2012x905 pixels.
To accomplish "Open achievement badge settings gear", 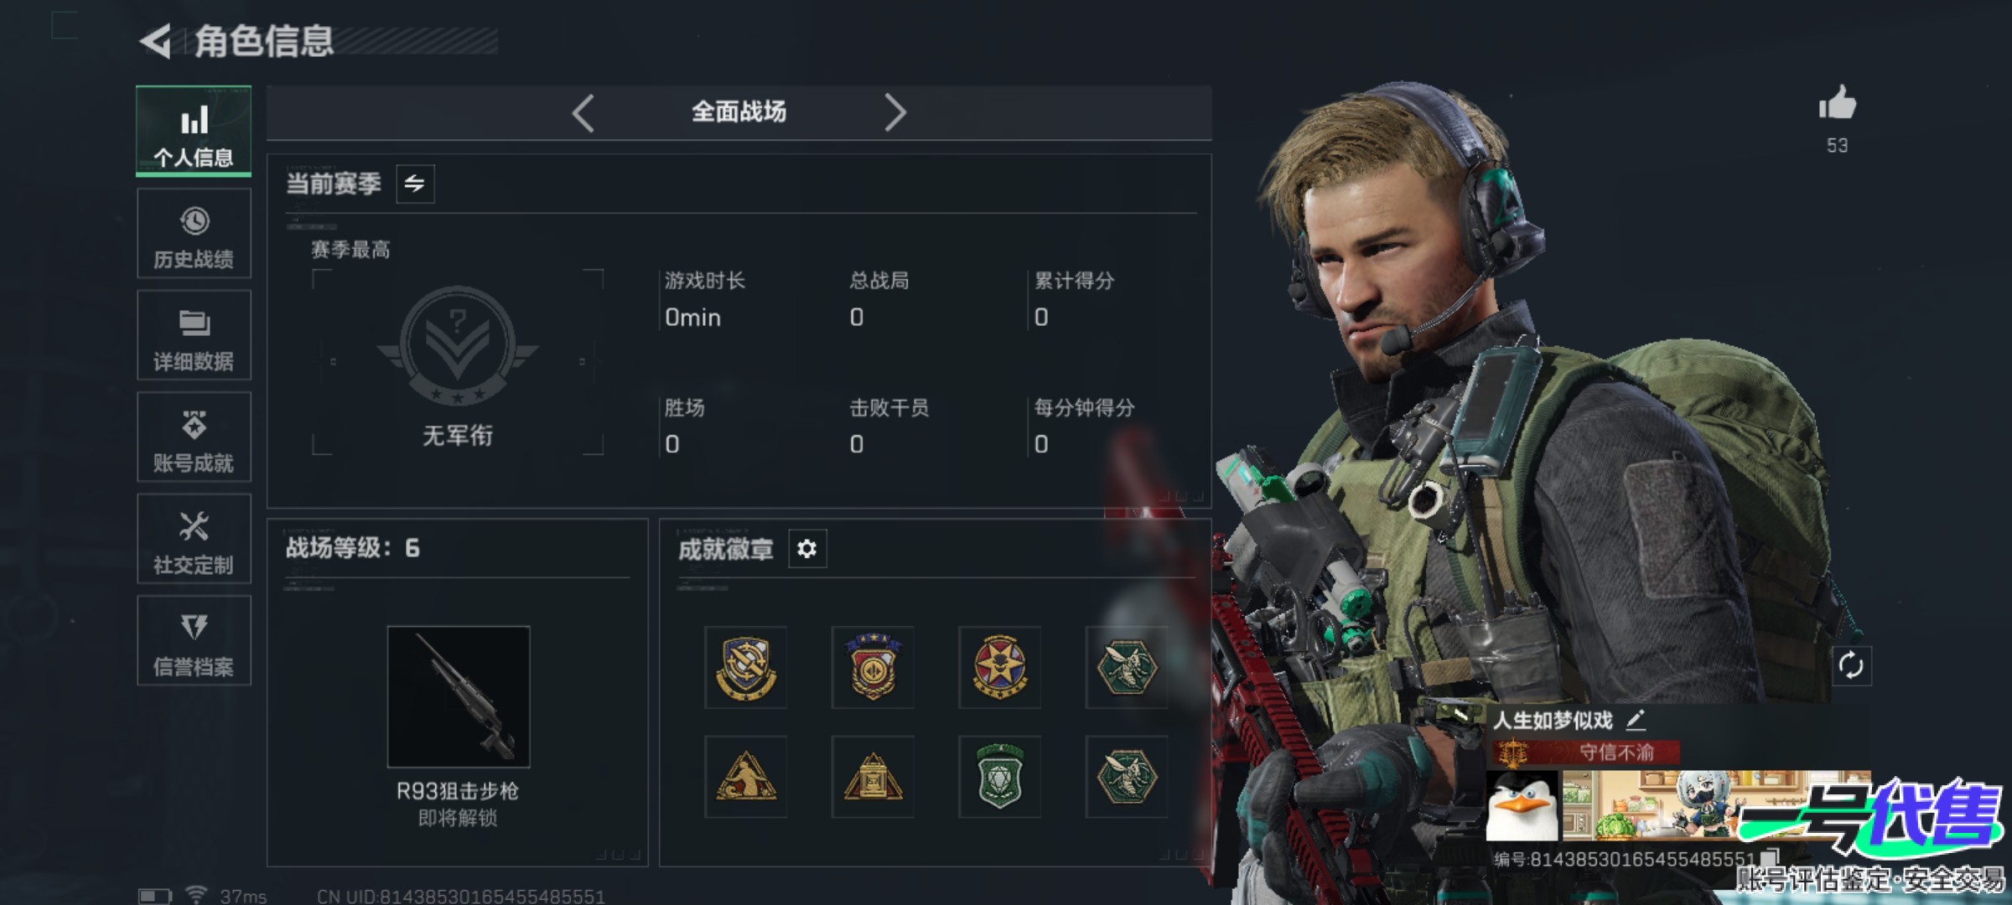I will pos(807,549).
